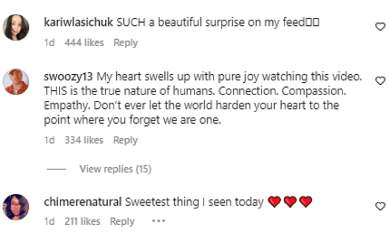Expand View replies (15)
This screenshot has width=389, height=232.
tap(115, 169)
